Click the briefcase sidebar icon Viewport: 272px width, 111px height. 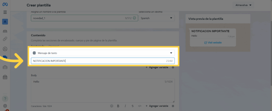tap(5, 67)
